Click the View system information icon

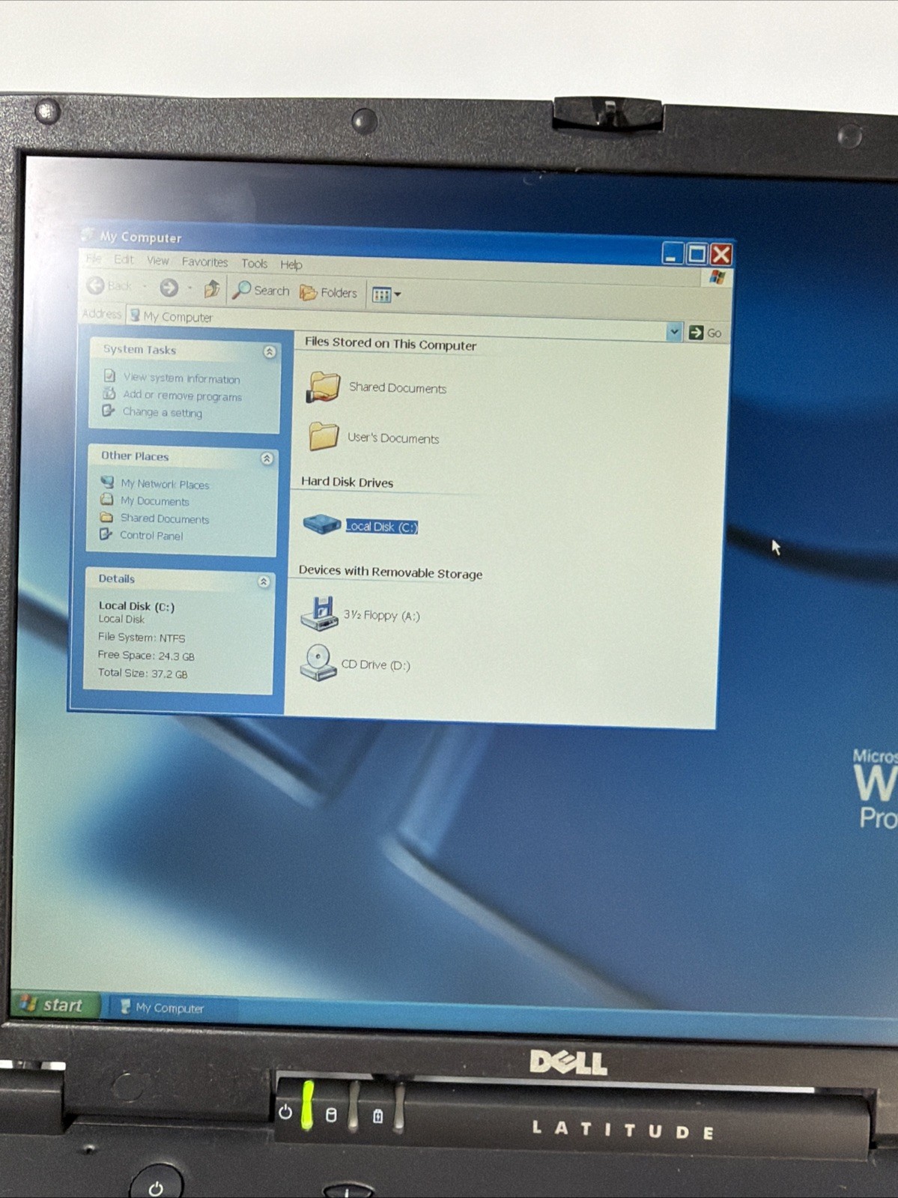tap(109, 375)
